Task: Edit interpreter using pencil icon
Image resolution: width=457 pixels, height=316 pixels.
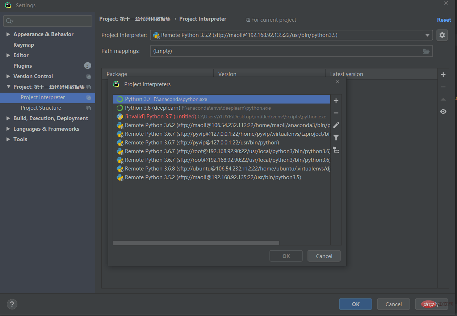Action: point(336,125)
